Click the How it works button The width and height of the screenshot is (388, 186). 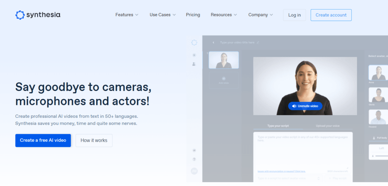click(94, 141)
